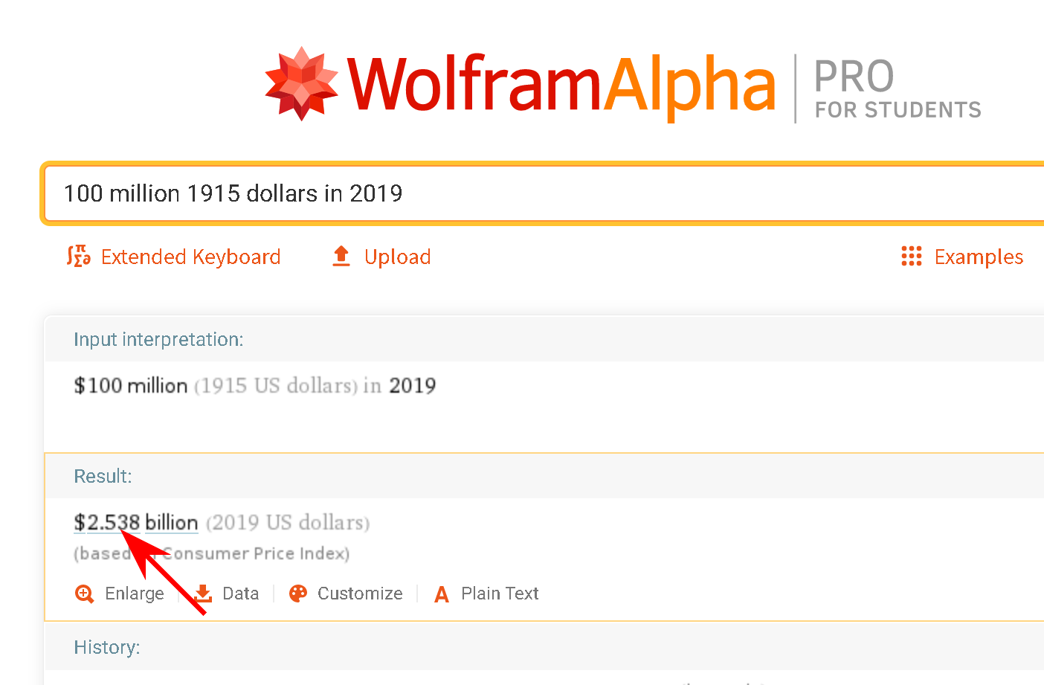Click the "PRO FOR STUDENTS" badge
Image resolution: width=1044 pixels, height=685 pixels.
(x=898, y=89)
